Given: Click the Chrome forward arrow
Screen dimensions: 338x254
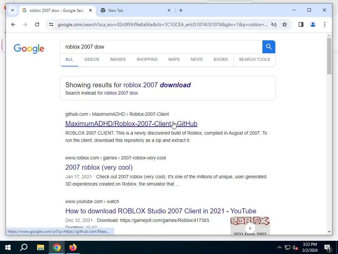Looking at the screenshot, I should point(25,24).
